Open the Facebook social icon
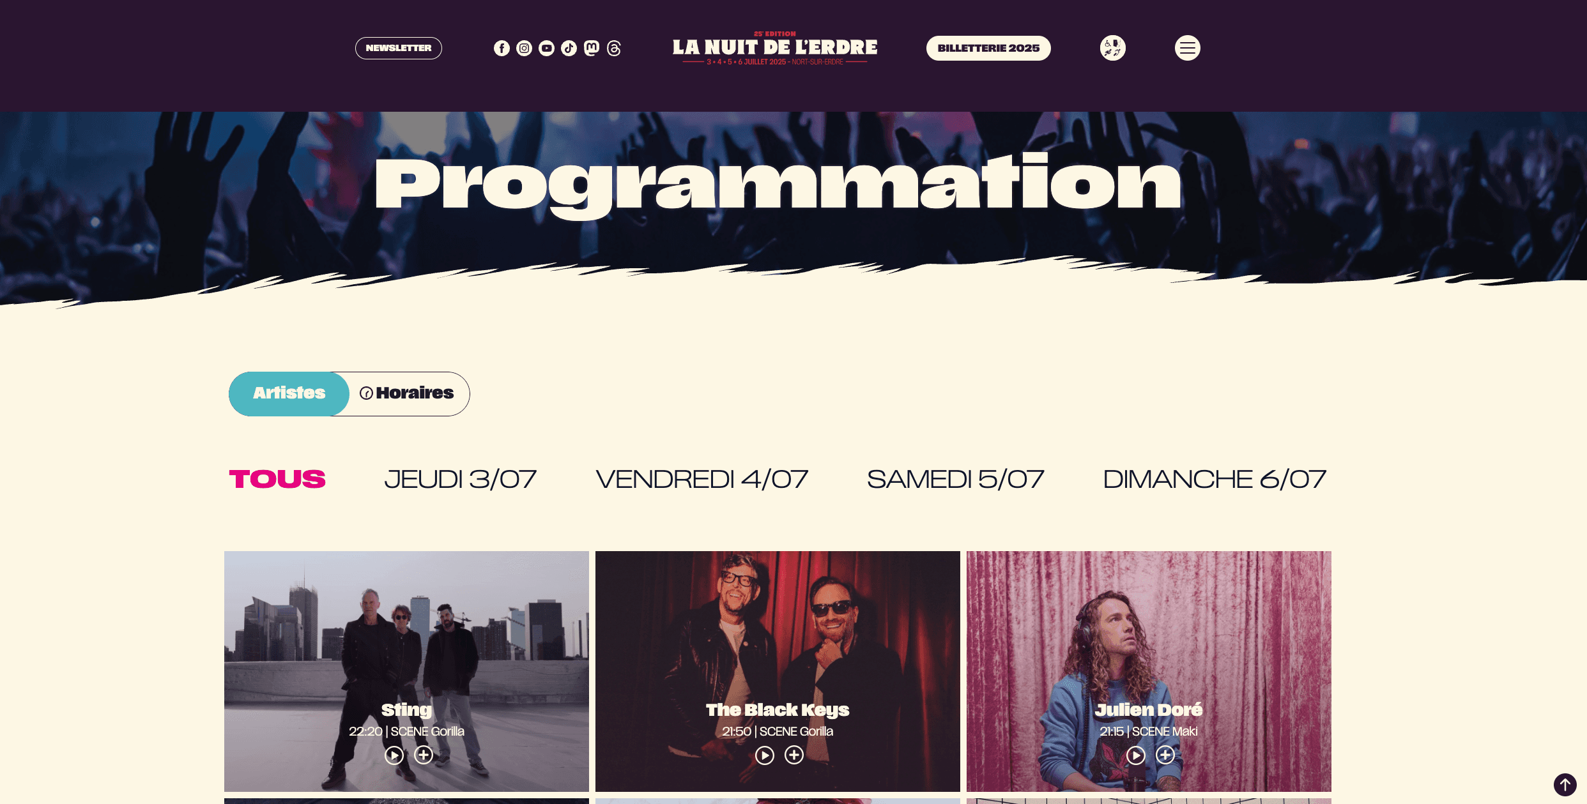The width and height of the screenshot is (1587, 804). pyautogui.click(x=502, y=49)
